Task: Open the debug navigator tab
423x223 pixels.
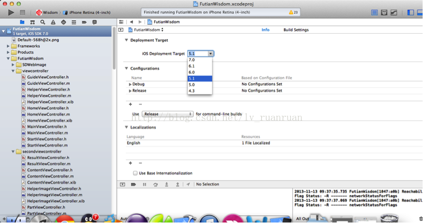Action: click(74, 22)
